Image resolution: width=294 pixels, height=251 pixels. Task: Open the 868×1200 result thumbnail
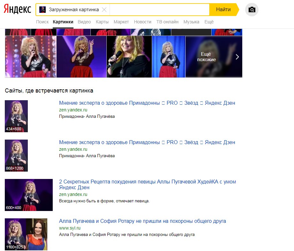[16, 156]
